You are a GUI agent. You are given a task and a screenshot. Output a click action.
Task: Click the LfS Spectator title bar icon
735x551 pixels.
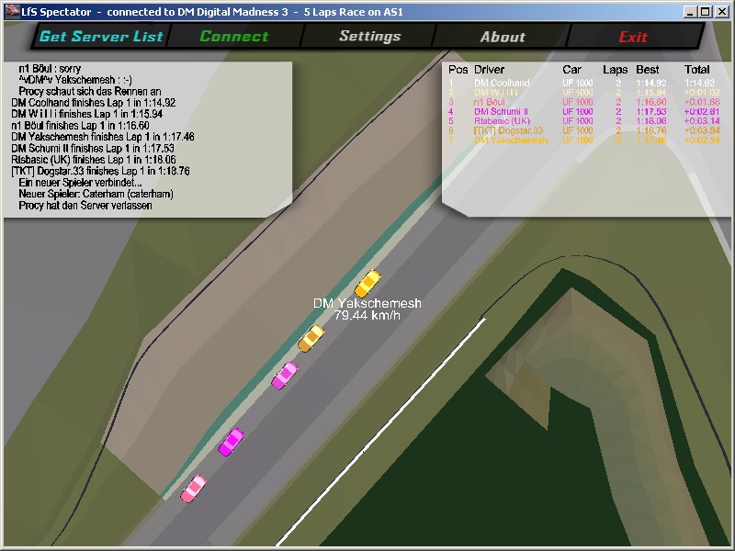pos(12,12)
